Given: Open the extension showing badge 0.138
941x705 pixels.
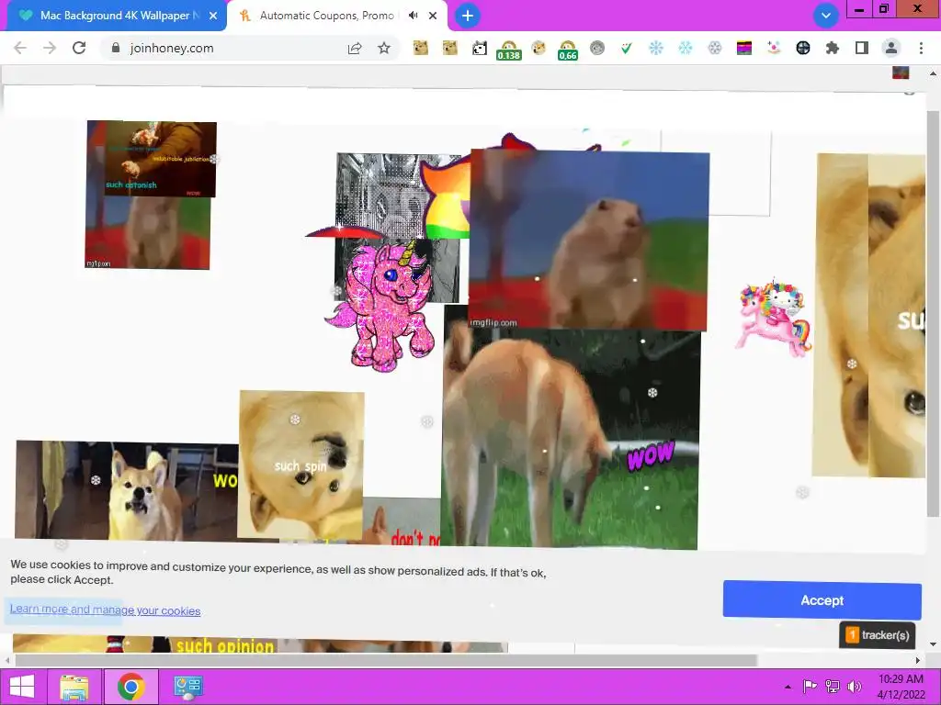Looking at the screenshot, I should click(x=508, y=50).
